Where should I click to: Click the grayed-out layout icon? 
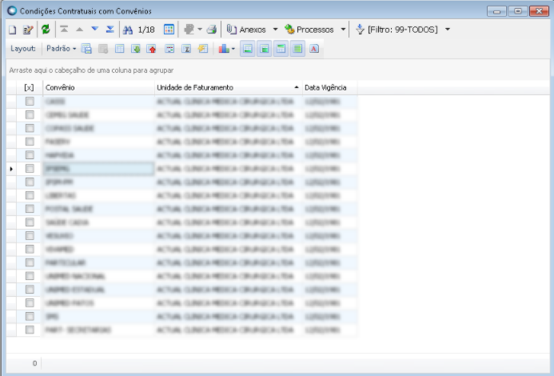pyautogui.click(x=103, y=49)
